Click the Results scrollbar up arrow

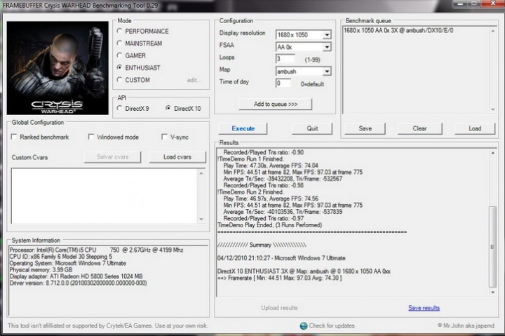click(493, 153)
